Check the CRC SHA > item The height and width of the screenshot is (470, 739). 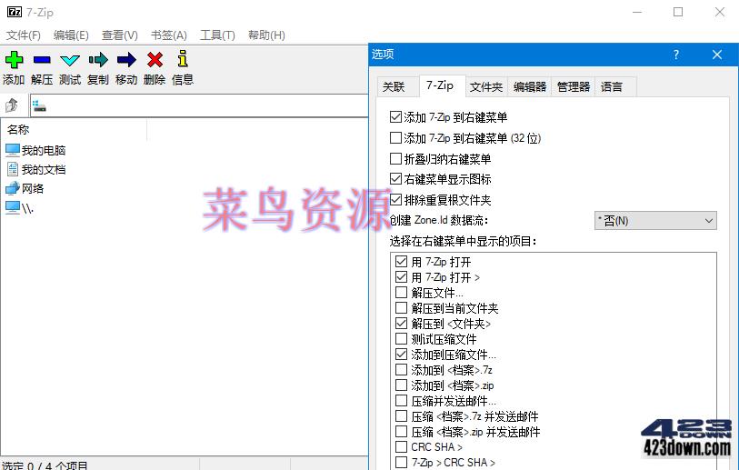pos(401,447)
